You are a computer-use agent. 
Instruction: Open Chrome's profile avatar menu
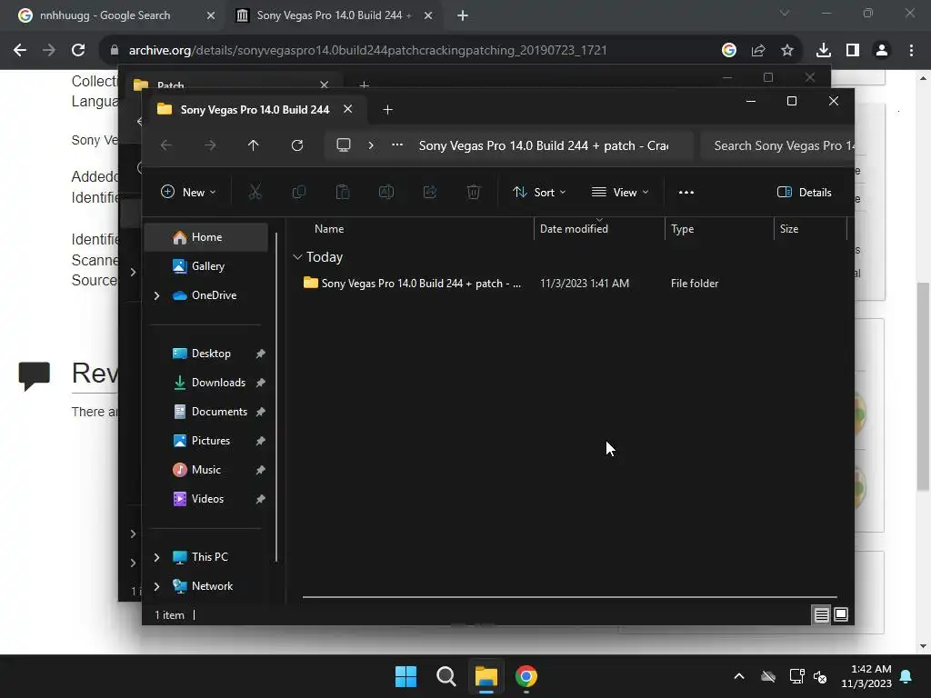click(882, 50)
